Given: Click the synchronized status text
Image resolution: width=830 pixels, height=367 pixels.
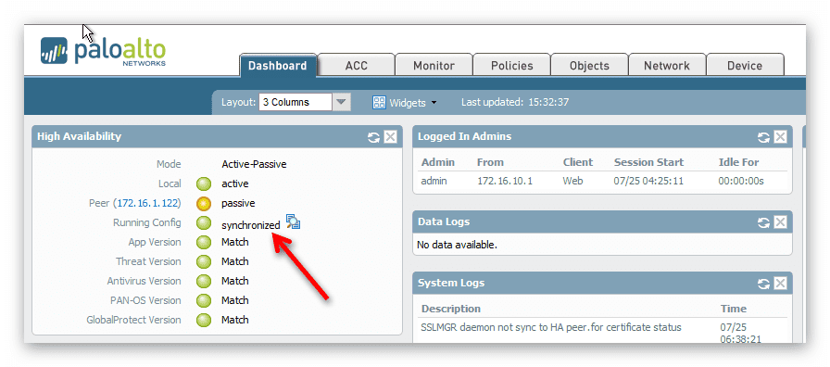Looking at the screenshot, I should tap(250, 225).
